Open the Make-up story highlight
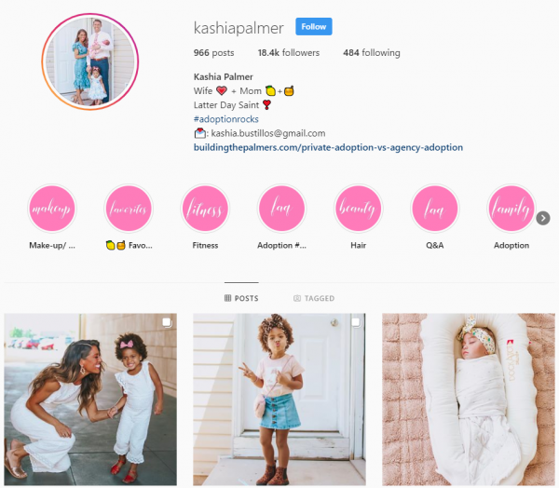 point(52,209)
